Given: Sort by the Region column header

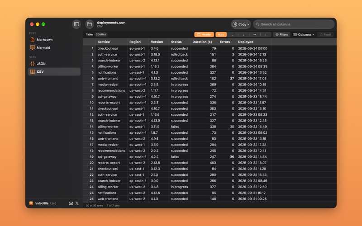Looking at the screenshot, I should [x=138, y=42].
